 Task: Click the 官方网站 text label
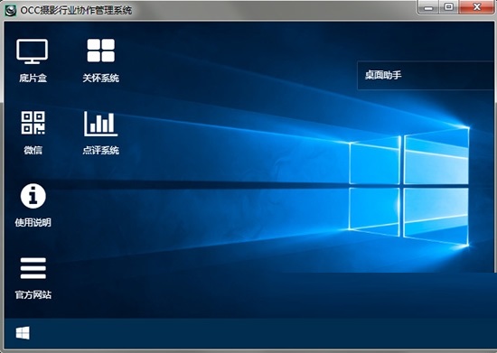coord(33,294)
